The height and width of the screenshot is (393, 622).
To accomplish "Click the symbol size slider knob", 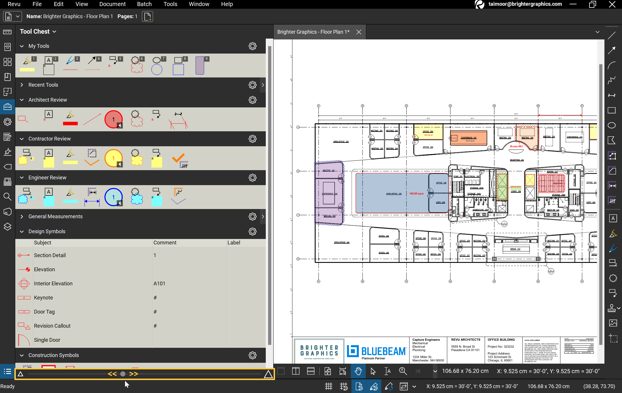I will coord(123,374).
